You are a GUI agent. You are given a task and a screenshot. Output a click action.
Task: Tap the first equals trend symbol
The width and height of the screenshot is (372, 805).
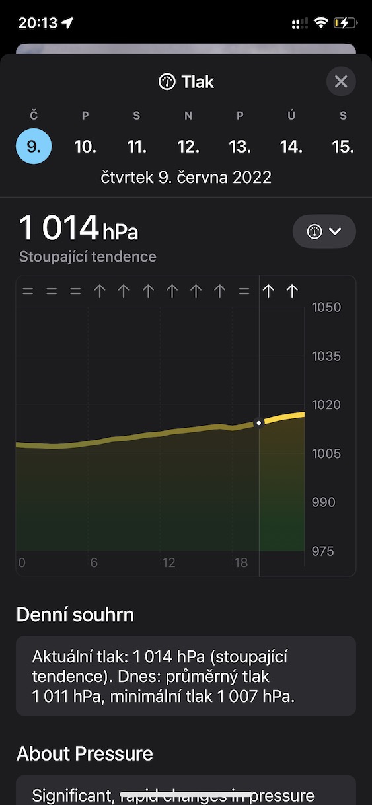coord(28,291)
